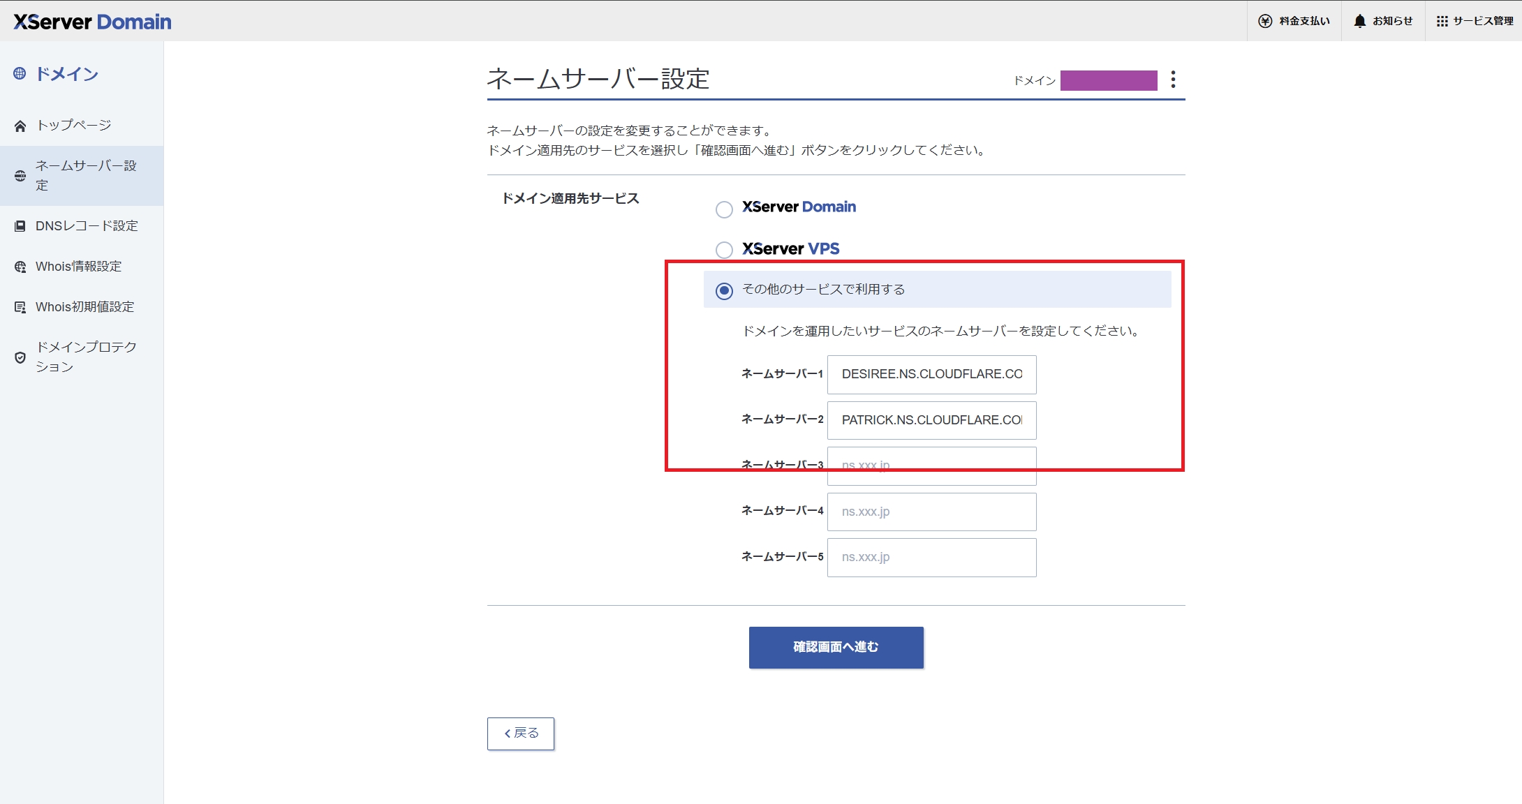Select the XServer VPS radio button
The width and height of the screenshot is (1522, 804).
point(724,250)
